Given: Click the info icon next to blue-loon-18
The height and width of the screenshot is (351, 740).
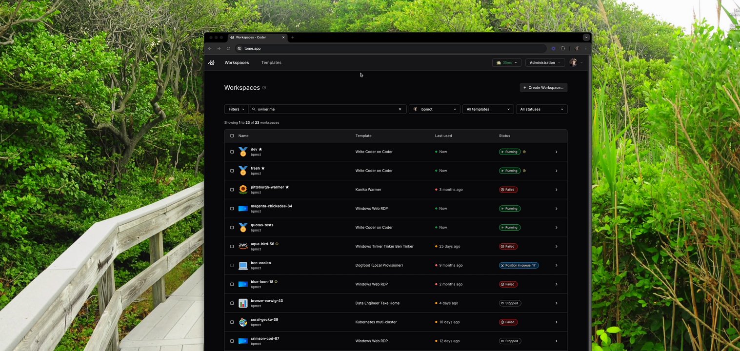Looking at the screenshot, I should pos(276,282).
